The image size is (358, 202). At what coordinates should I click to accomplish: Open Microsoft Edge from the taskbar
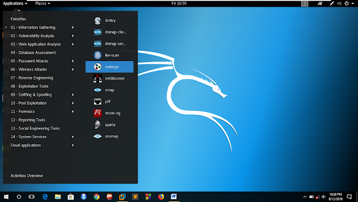(45, 197)
